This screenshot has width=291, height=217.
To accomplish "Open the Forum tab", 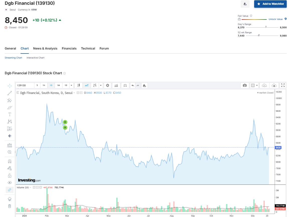I will click(104, 48).
